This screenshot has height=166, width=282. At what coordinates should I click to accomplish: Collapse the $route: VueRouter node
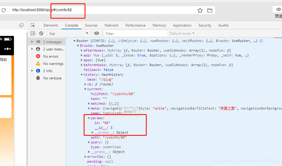pos(78,46)
